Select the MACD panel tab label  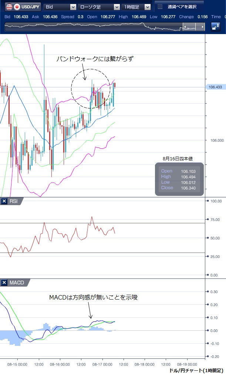pos(17,283)
